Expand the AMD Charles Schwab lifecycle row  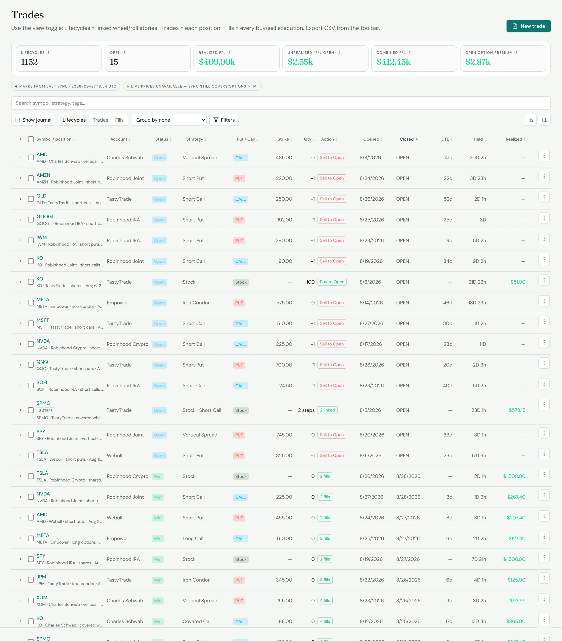pyautogui.click(x=20, y=157)
